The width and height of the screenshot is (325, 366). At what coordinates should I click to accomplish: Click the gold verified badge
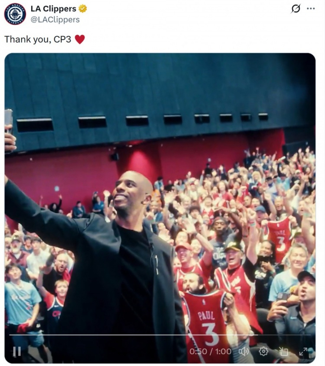point(83,9)
